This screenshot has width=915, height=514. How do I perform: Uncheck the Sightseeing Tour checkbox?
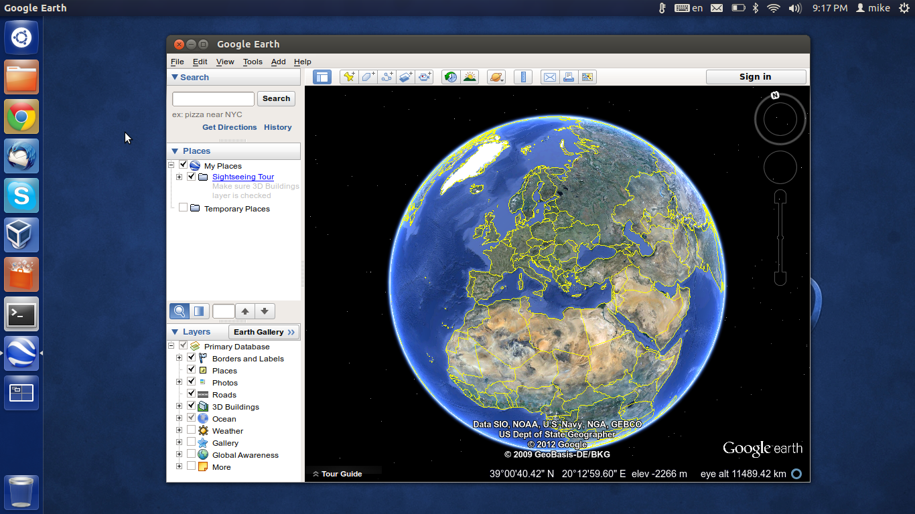(192, 177)
